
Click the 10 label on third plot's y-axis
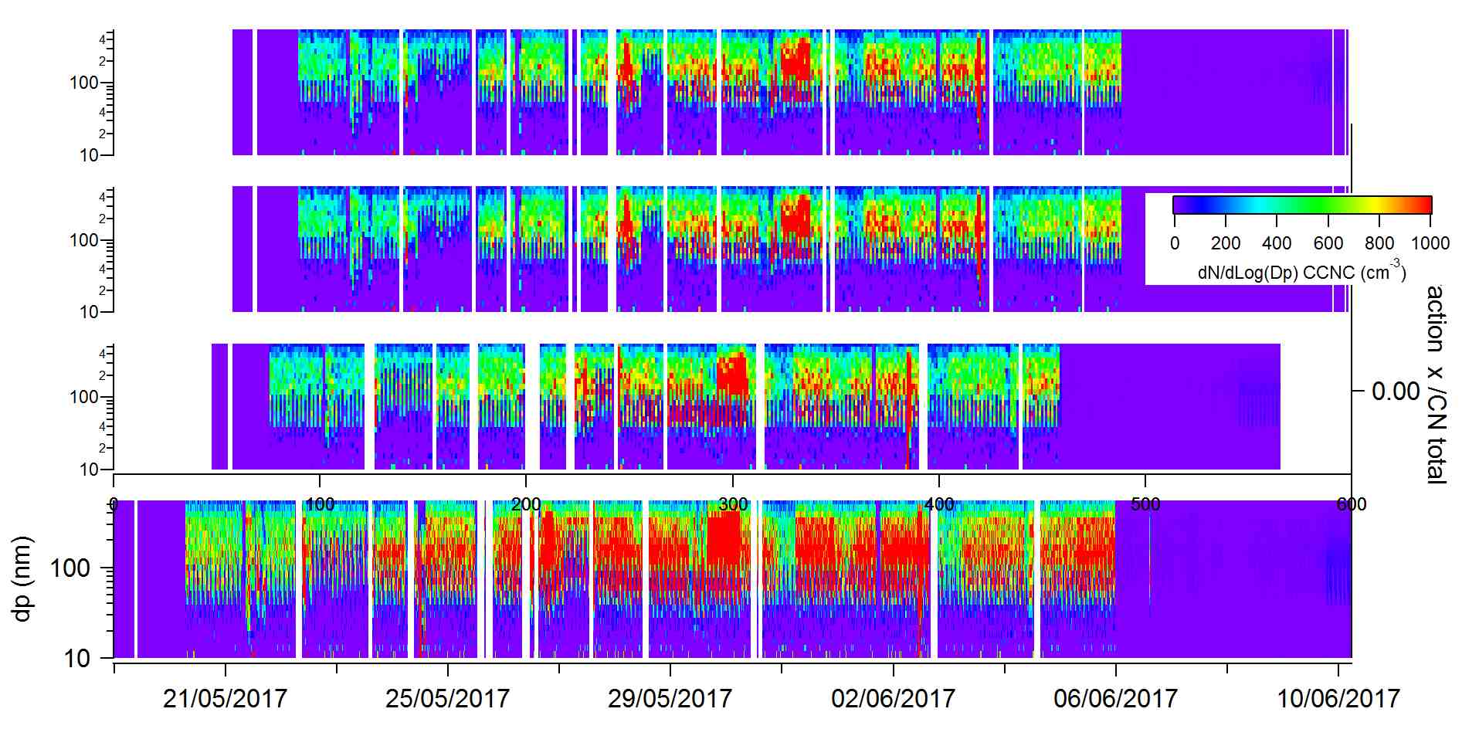(89, 470)
